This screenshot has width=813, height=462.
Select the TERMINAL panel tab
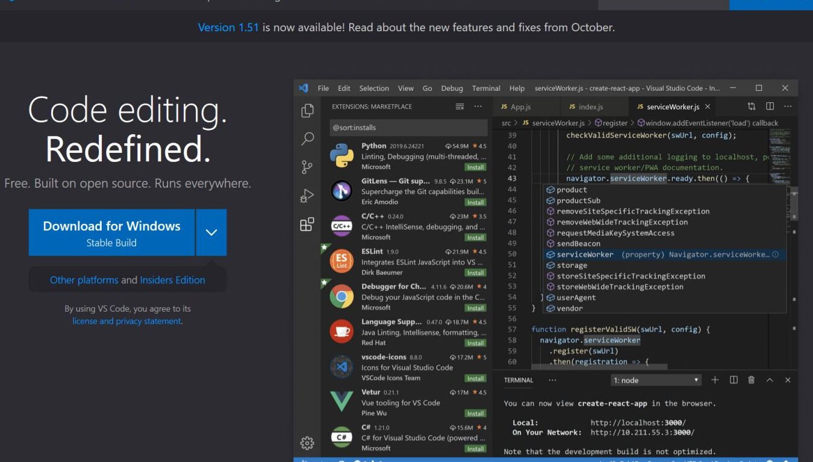point(519,380)
